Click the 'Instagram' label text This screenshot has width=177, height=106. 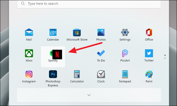point(29,82)
